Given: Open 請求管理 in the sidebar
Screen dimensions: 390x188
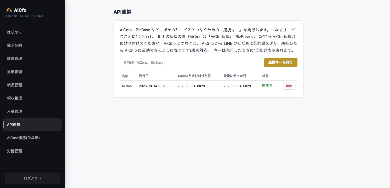Looking at the screenshot, I should click(33, 59).
